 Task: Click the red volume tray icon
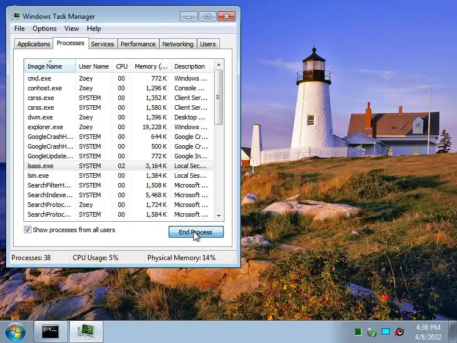(399, 332)
